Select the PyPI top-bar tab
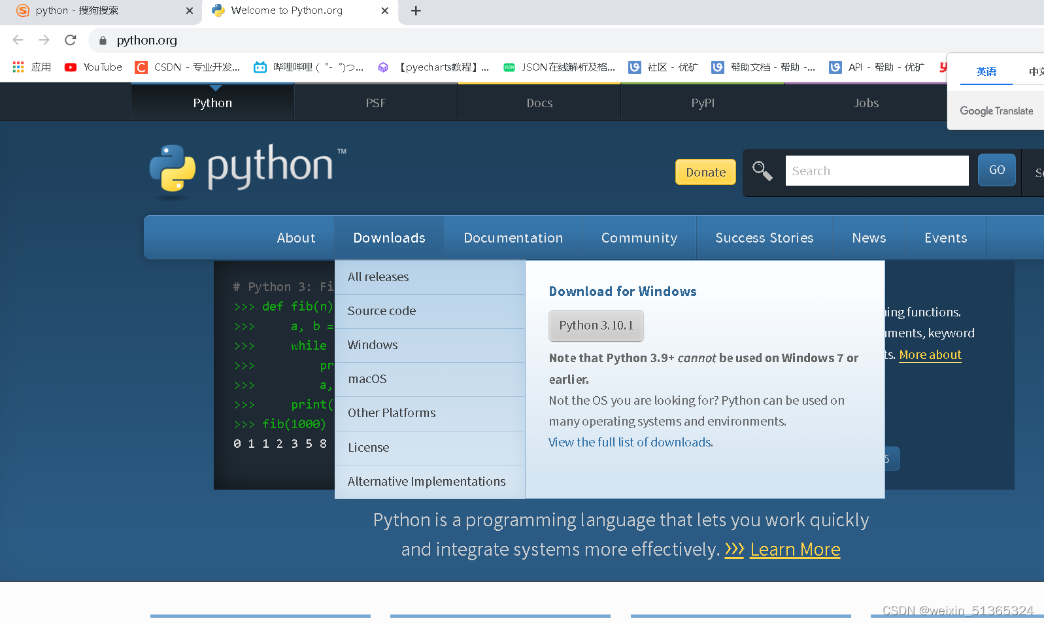Viewport: 1044px width, 623px height. pos(703,103)
